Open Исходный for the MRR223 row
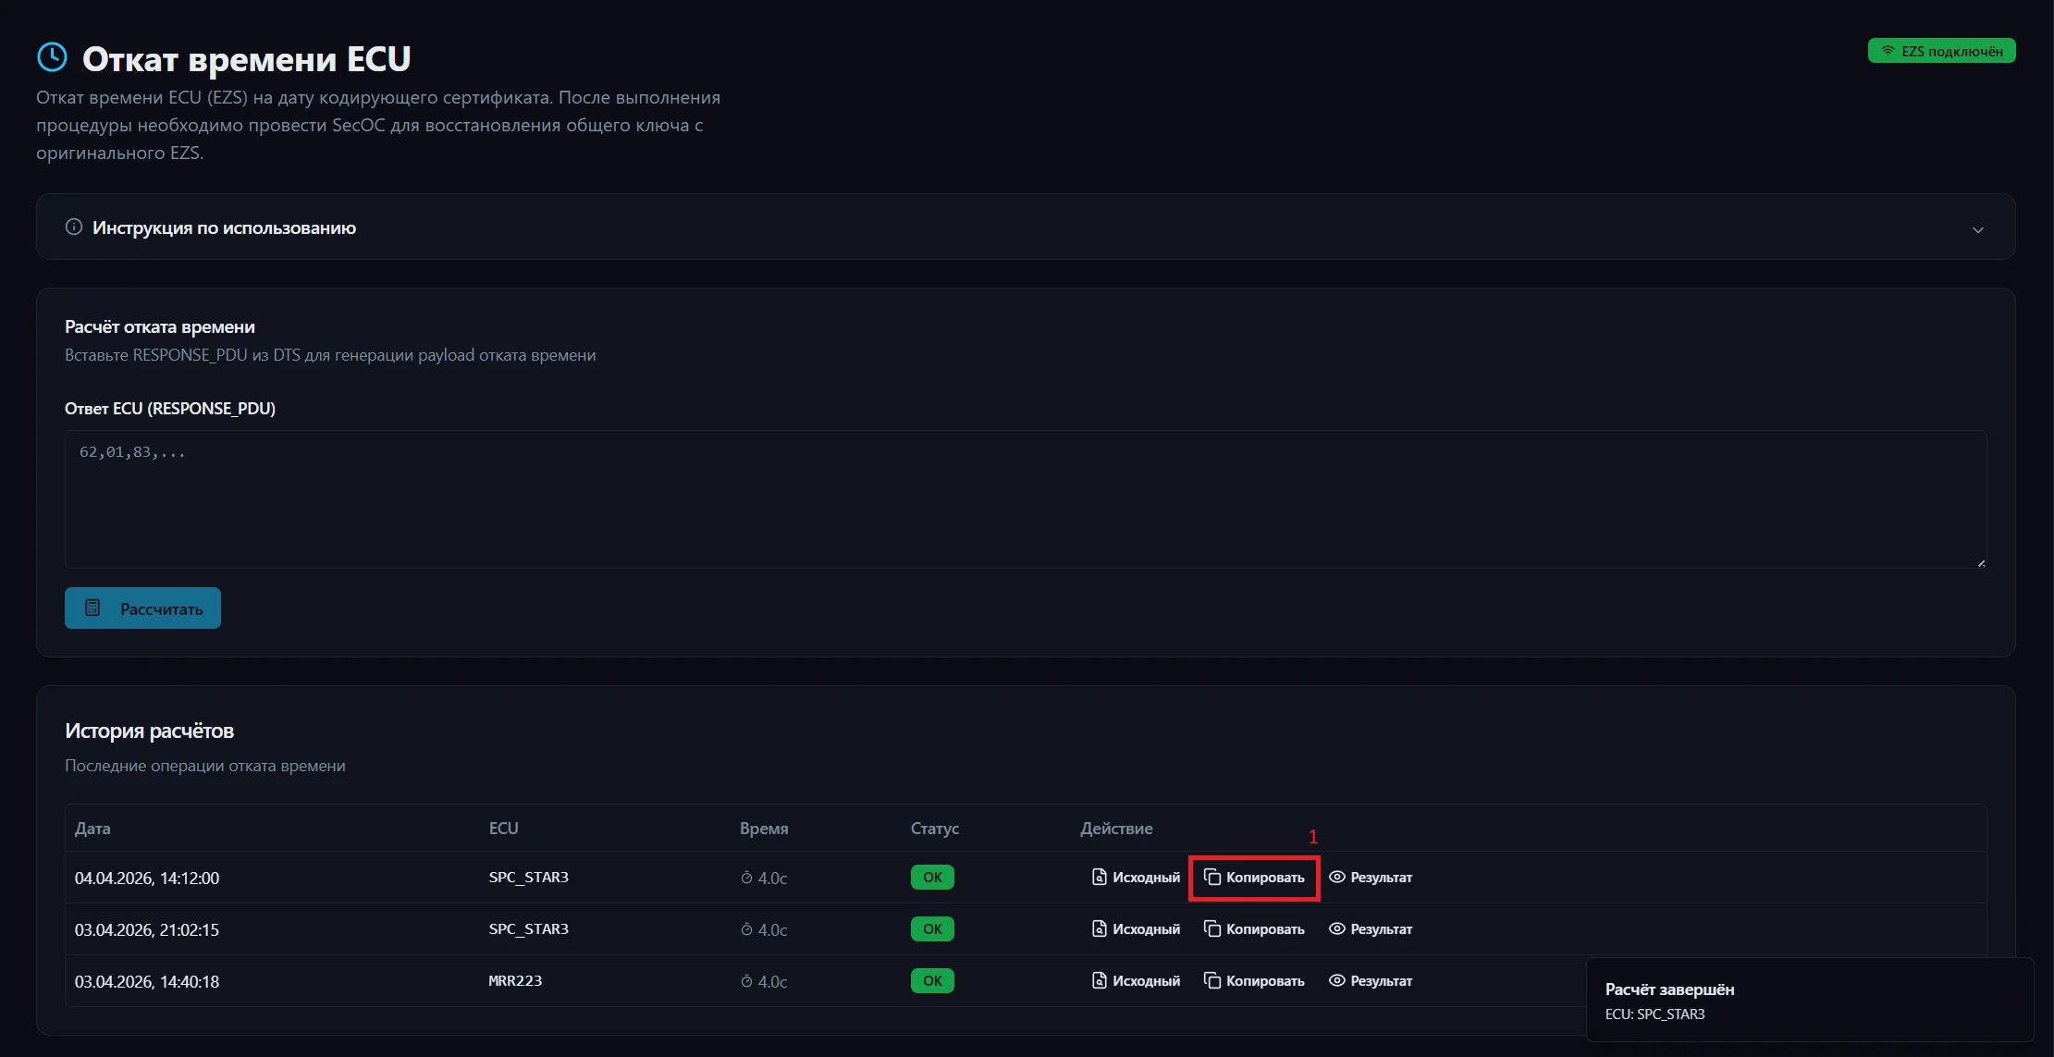 coord(1136,981)
